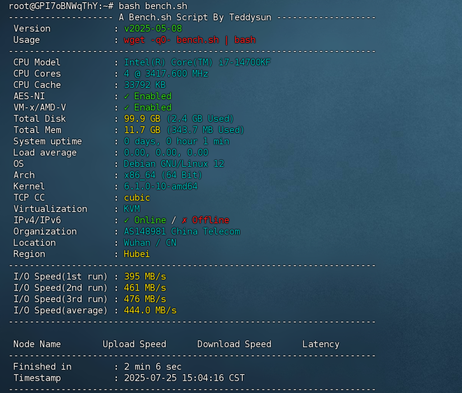Click the 'A Bench.sh Script By Teddysun' title
The image size is (462, 393).
click(x=195, y=18)
